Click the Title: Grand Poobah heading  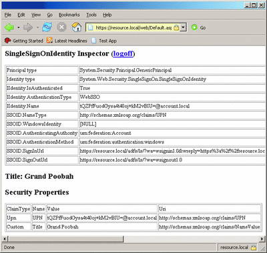(x=39, y=176)
